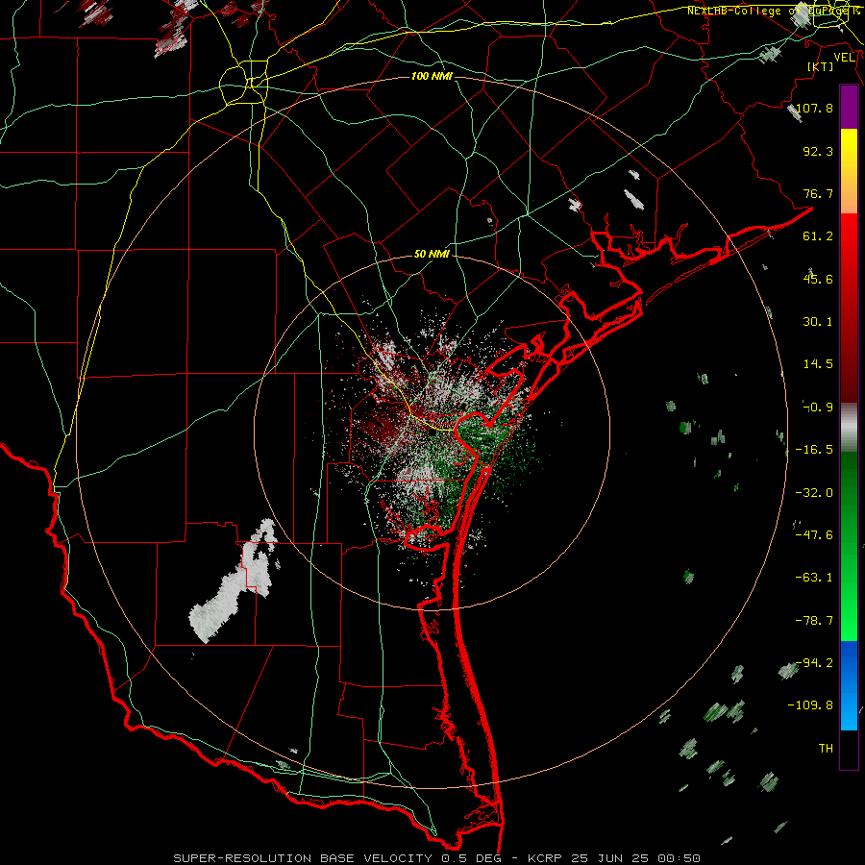Image resolution: width=865 pixels, height=865 pixels.
Task: Select the -16.5 scale value
Action: coord(814,450)
